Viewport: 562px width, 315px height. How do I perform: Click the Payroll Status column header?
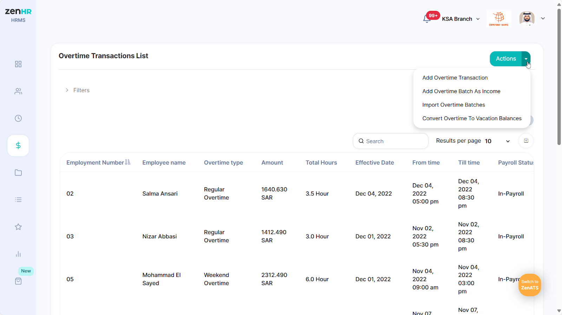tap(516, 163)
